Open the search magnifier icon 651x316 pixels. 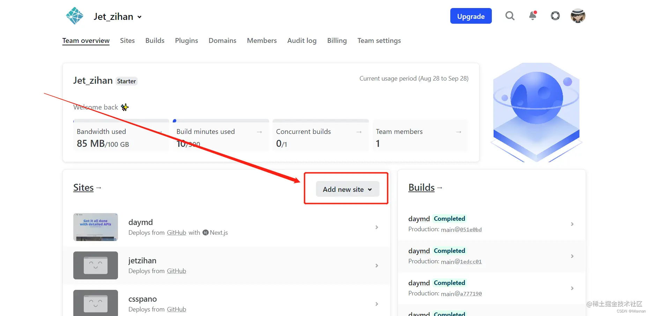(x=510, y=16)
